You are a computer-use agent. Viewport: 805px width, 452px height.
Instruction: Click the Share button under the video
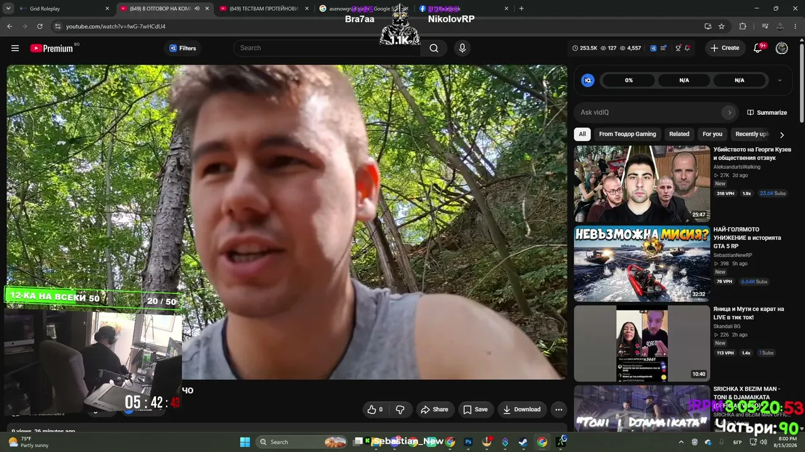pyautogui.click(x=435, y=409)
